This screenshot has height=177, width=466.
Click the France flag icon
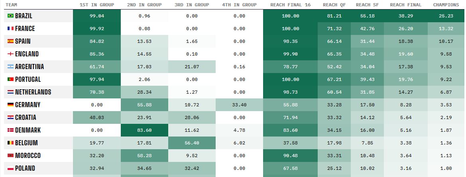click(x=10, y=29)
